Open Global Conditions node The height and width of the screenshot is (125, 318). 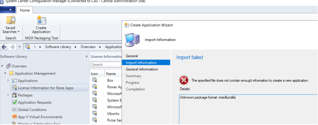click(32, 110)
